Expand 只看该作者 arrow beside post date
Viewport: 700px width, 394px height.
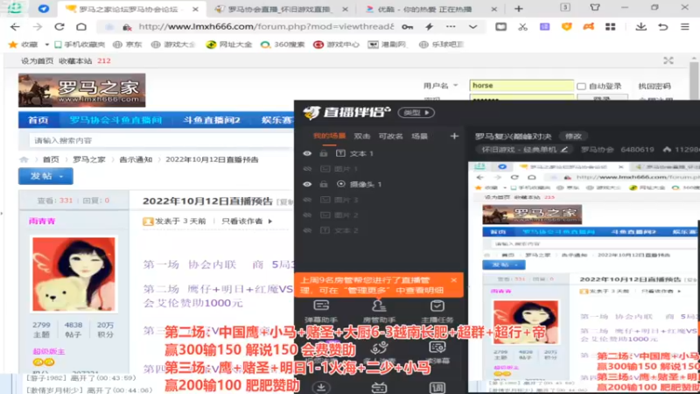(270, 222)
